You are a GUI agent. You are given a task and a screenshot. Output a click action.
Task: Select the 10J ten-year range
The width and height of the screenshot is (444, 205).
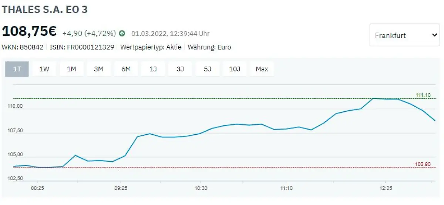[235, 69]
